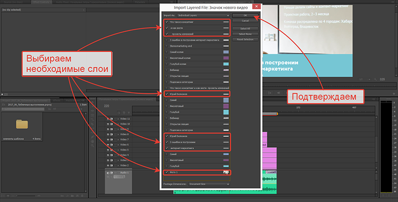
Task: Expand the Video 9 track
Action: (x=117, y=129)
